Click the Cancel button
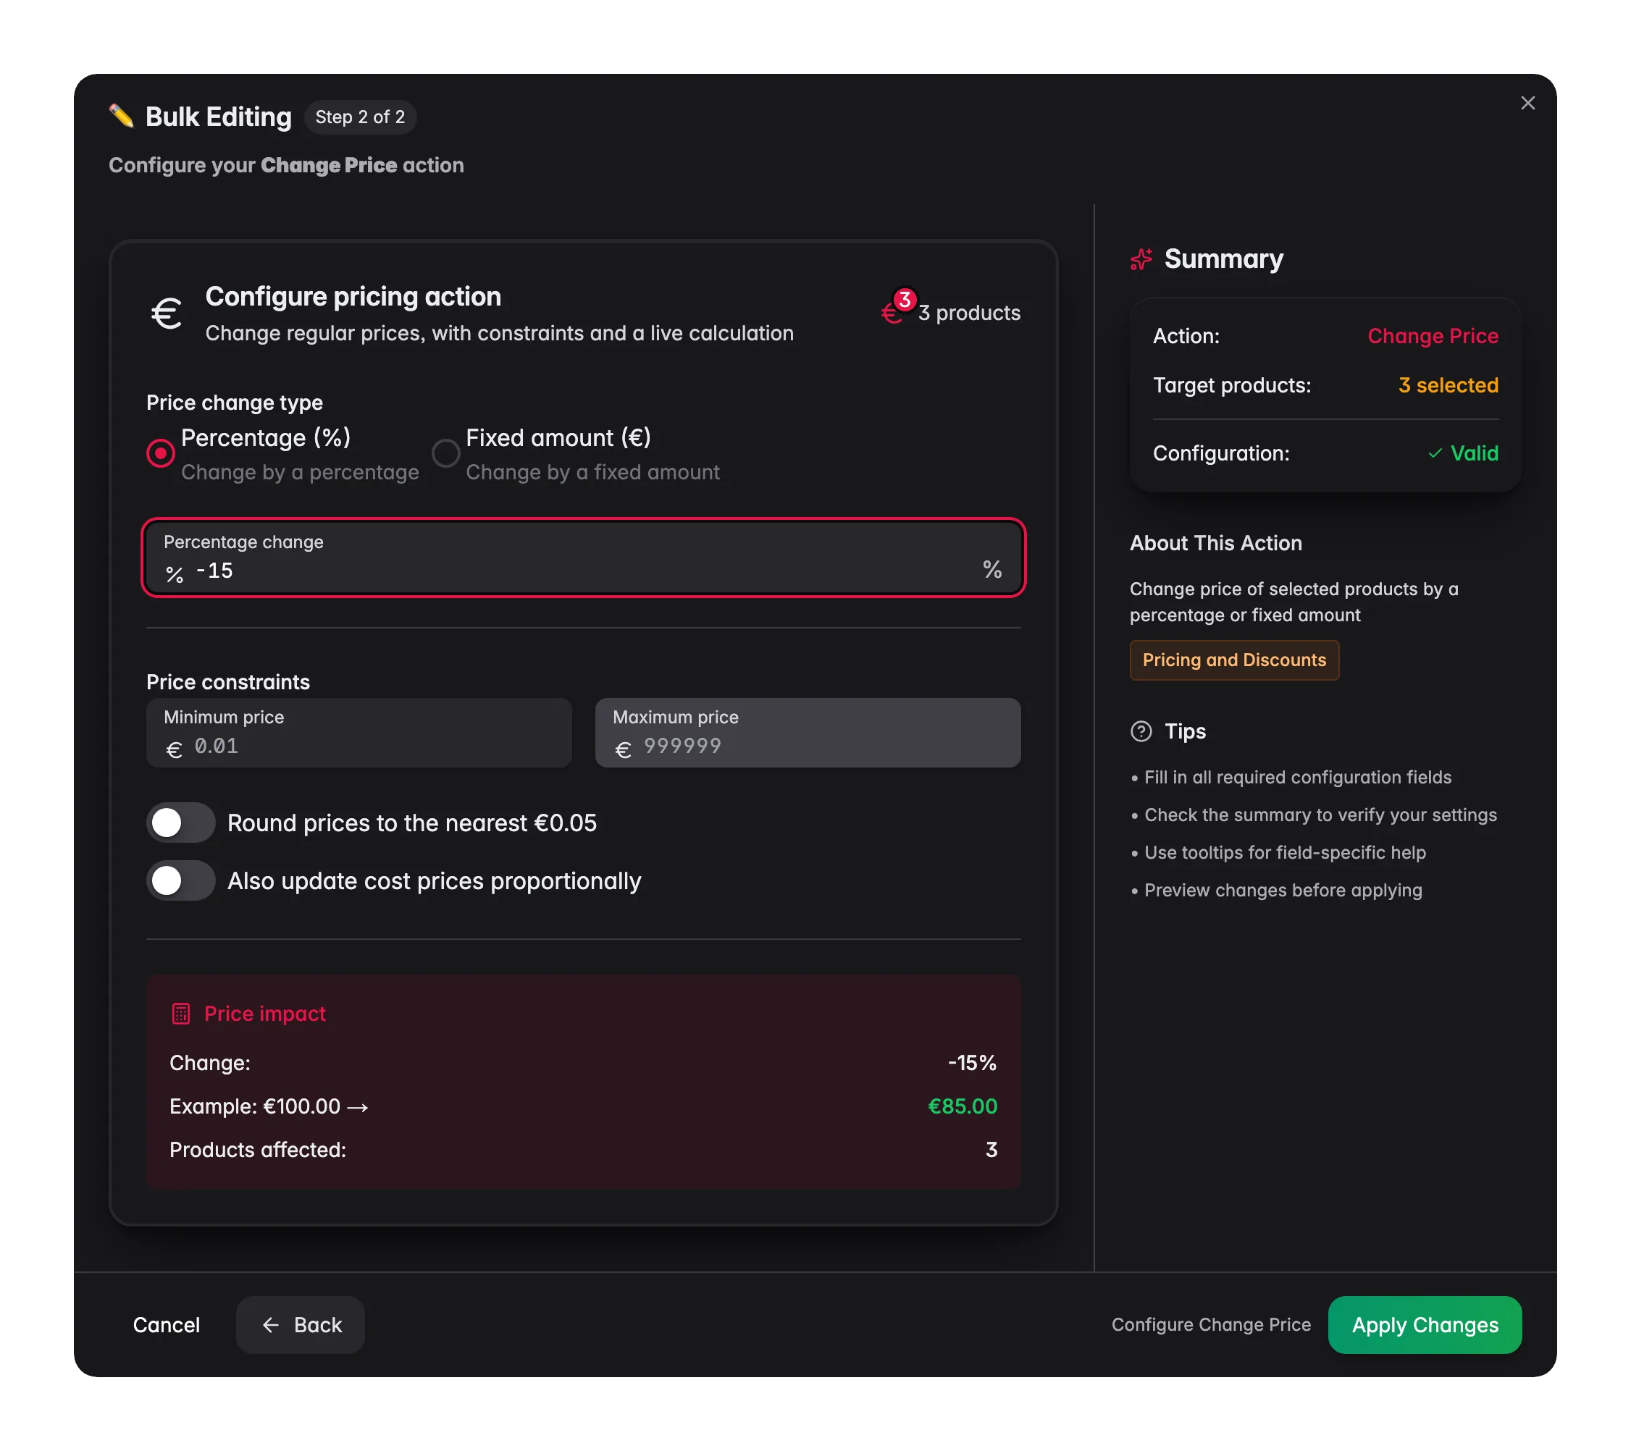This screenshot has height=1451, width=1631. point(166,1324)
